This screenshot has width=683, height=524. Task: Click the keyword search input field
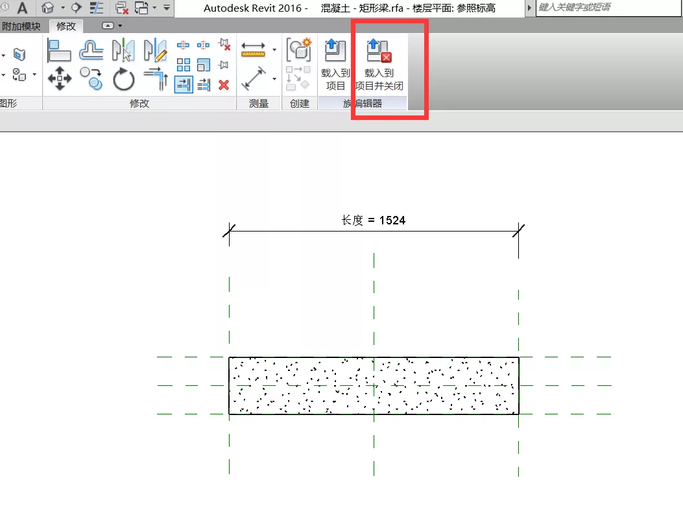[x=606, y=8]
